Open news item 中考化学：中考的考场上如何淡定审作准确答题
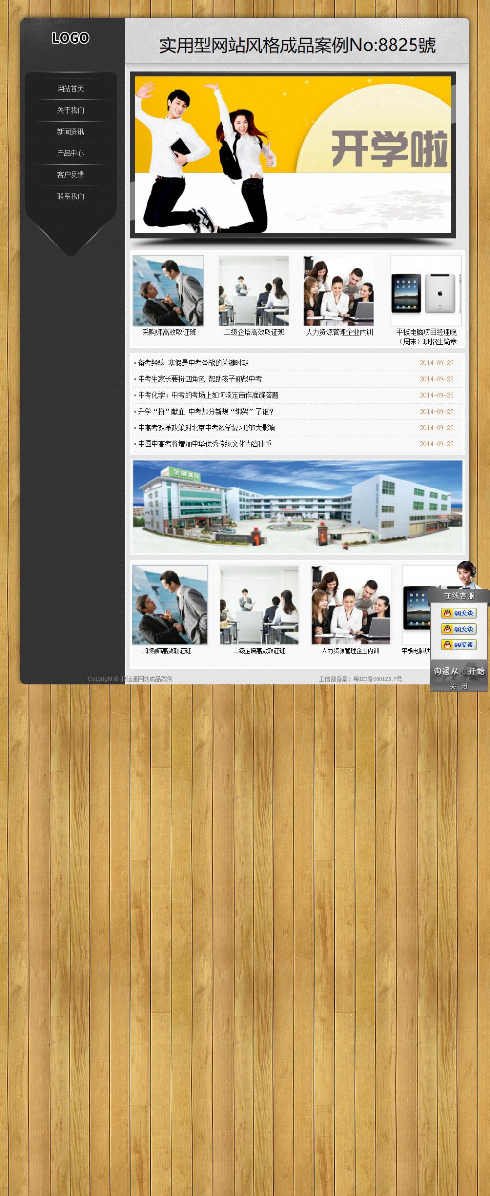This screenshot has height=1196, width=490. click(x=208, y=395)
